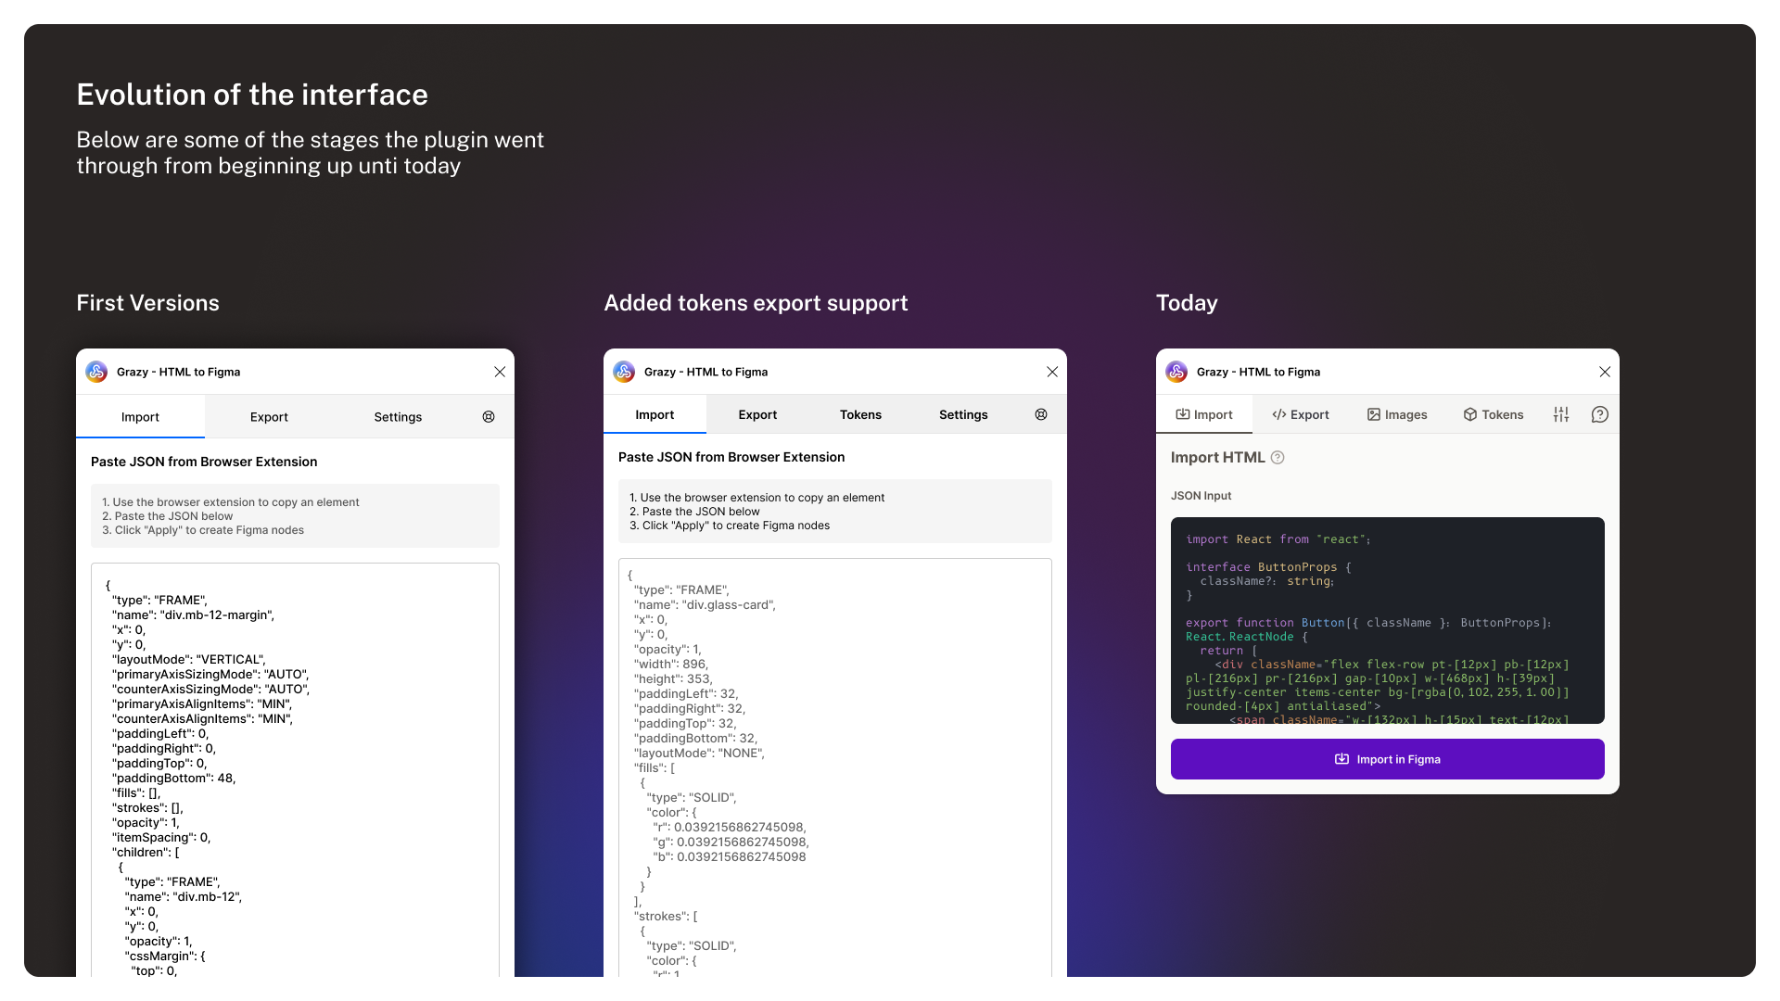Image resolution: width=1780 pixels, height=1001 pixels.
Task: Click the round icon right of Settings in First Versions
Action: [489, 417]
